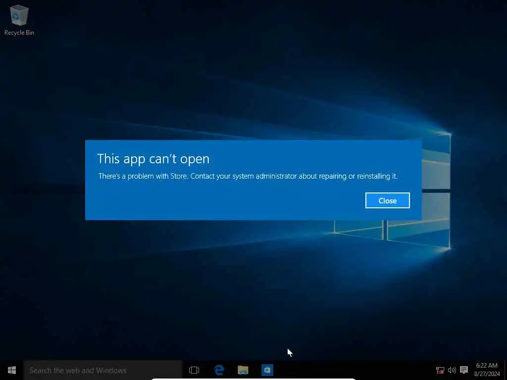
Task: Click the 'This app can't open' heading
Action: point(153,159)
